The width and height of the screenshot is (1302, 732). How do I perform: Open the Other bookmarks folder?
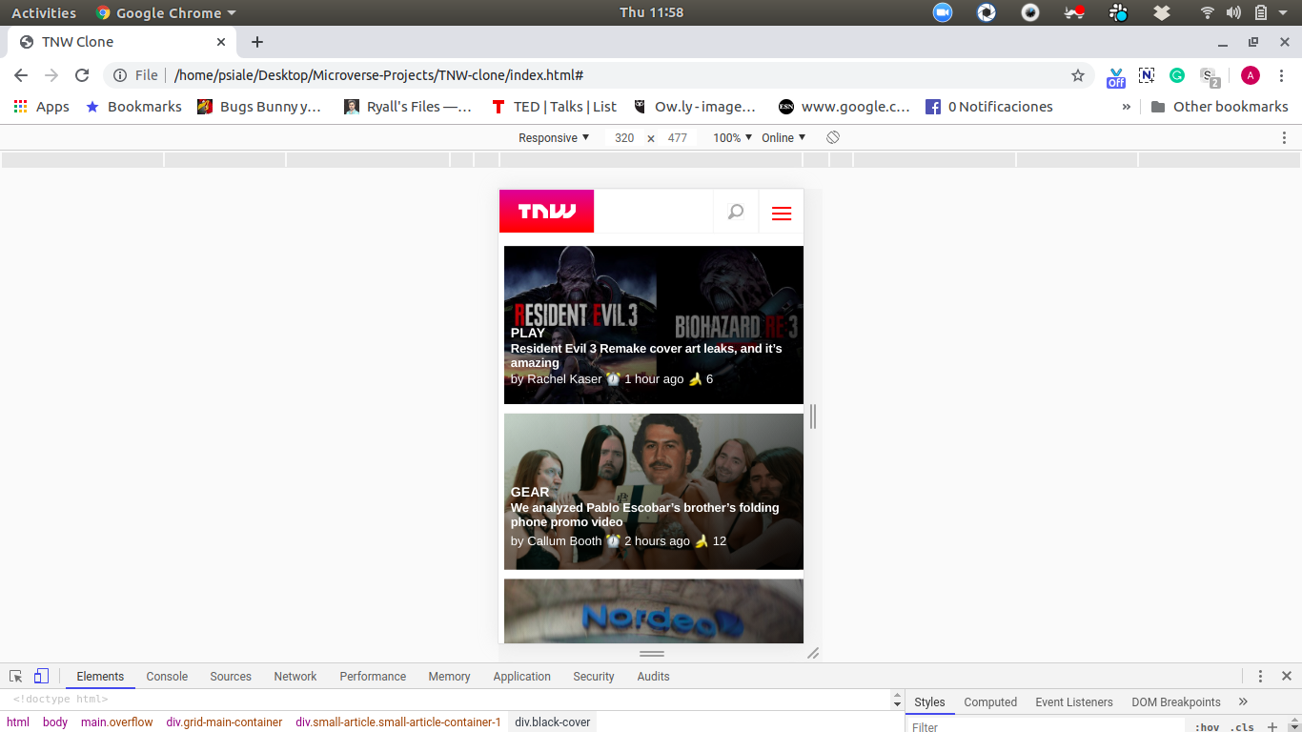pyautogui.click(x=1220, y=107)
